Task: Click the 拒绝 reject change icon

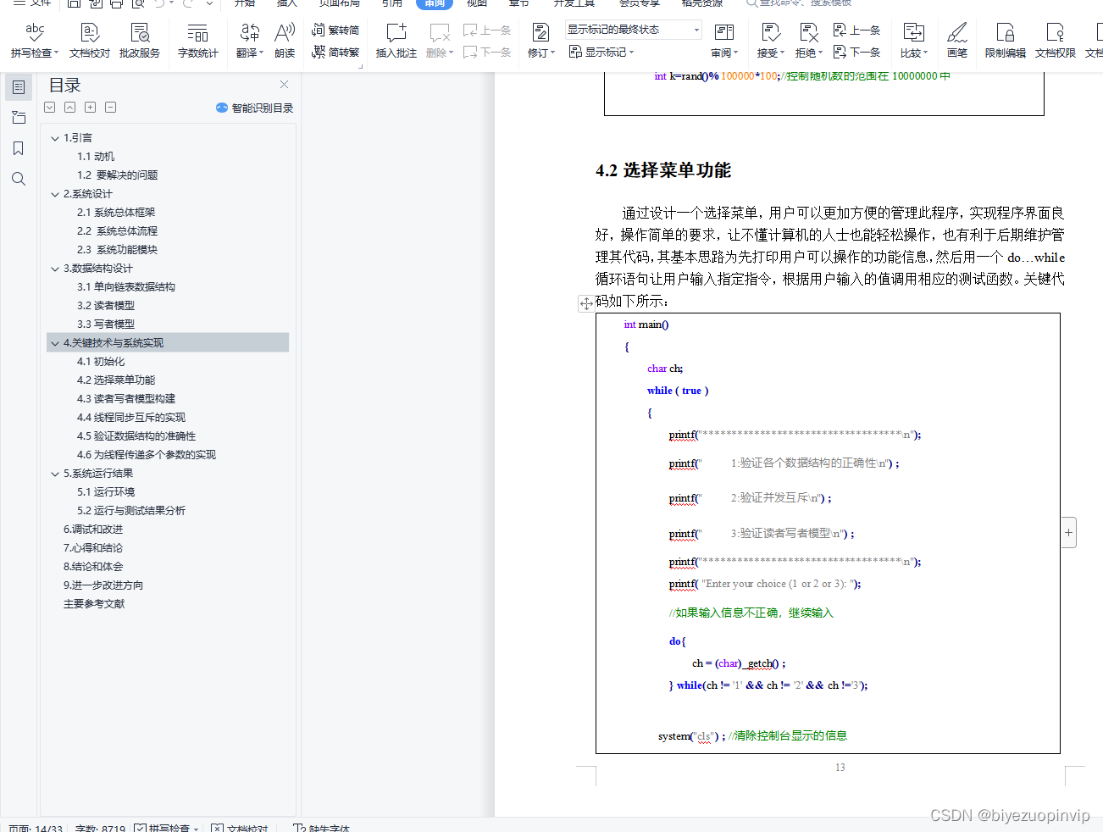Action: point(808,33)
